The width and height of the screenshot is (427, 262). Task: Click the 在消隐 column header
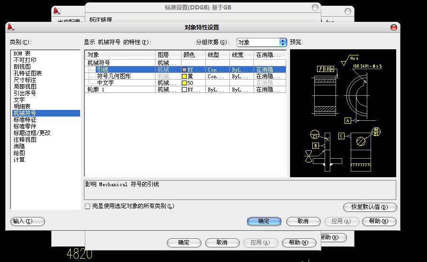click(270, 55)
